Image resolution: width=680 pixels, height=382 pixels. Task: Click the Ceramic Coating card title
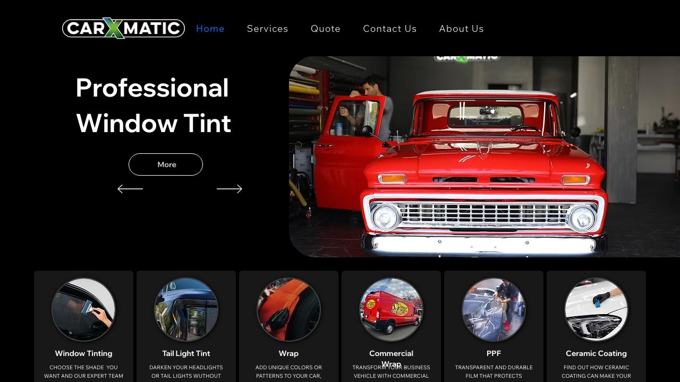point(596,353)
